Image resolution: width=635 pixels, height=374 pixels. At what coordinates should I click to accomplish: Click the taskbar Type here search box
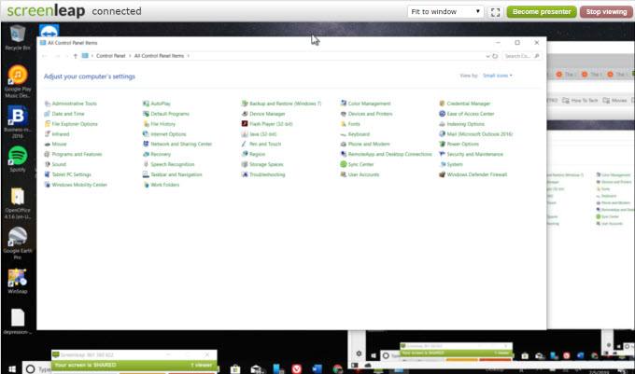coord(38,369)
